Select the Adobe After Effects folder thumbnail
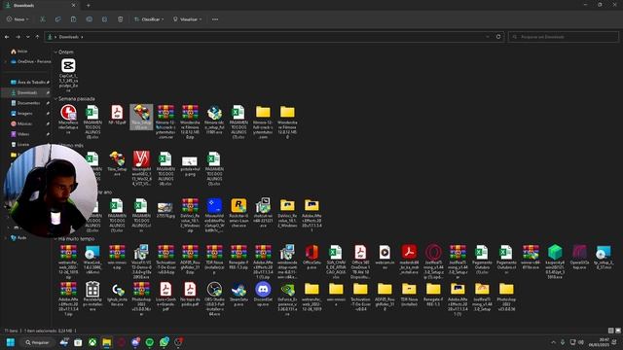This screenshot has height=350, width=623. 311,215
